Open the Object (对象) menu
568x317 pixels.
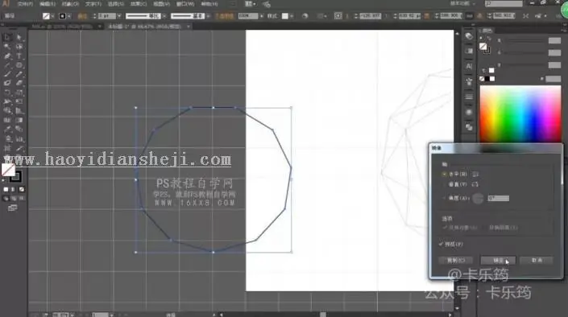click(70, 4)
